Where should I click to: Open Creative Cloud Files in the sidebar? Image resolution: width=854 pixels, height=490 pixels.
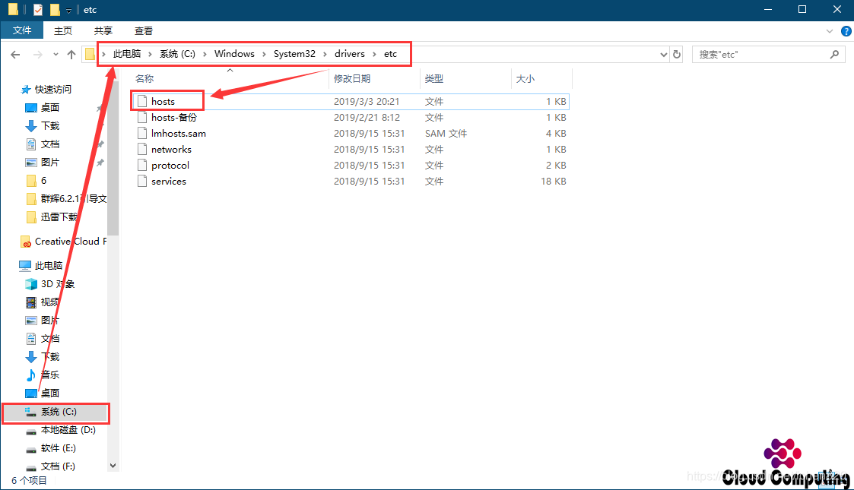pos(63,242)
